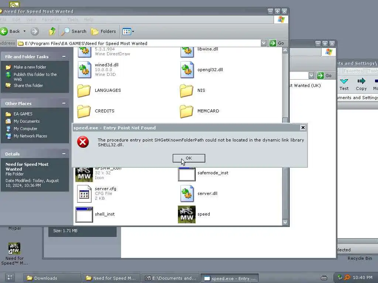This screenshot has width=378, height=283.
Task: Open Need for Speed desktop shortcut
Action: pyautogui.click(x=14, y=254)
